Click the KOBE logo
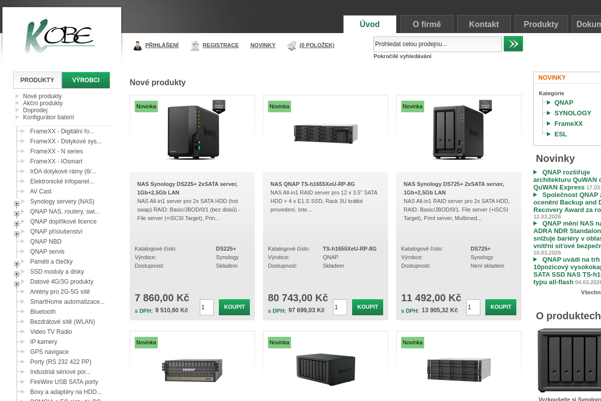The height and width of the screenshot is (401, 601). pyautogui.click(x=60, y=36)
